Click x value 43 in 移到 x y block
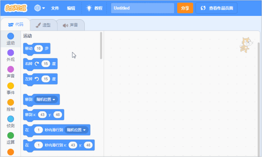 coord(42,115)
